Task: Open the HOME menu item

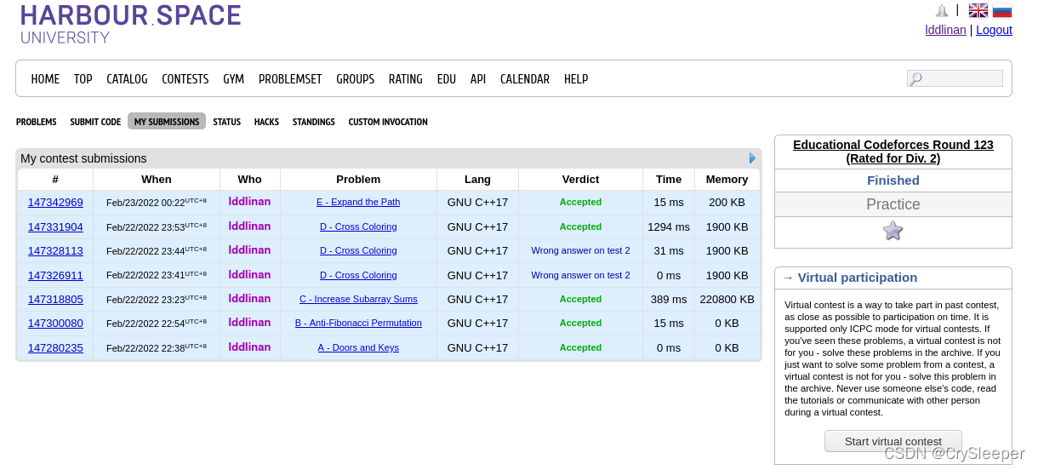Action: tap(45, 79)
